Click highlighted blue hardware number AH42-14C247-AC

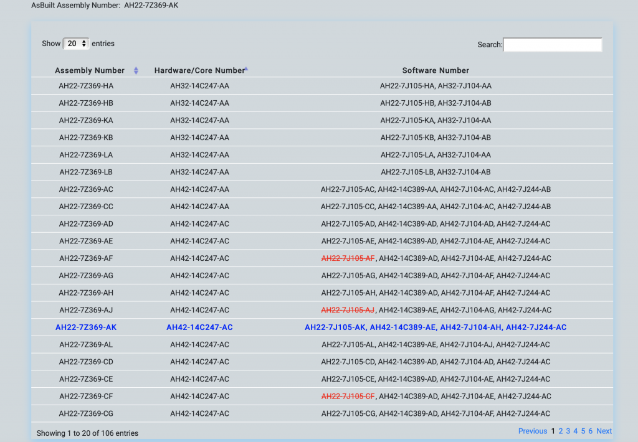(x=199, y=327)
